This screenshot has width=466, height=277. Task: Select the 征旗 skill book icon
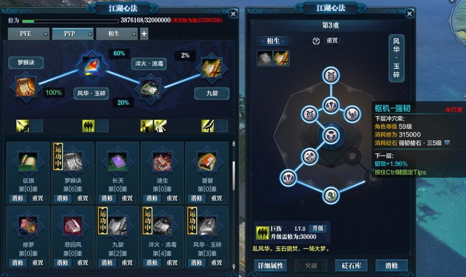[27, 162]
